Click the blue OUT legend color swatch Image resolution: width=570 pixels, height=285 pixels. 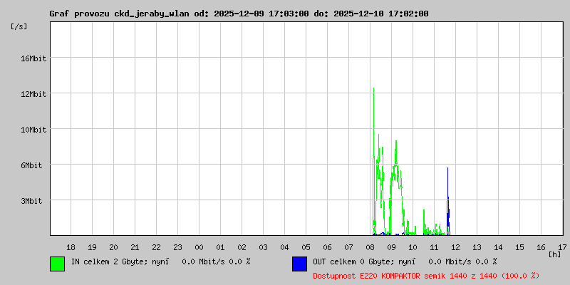coord(299,264)
